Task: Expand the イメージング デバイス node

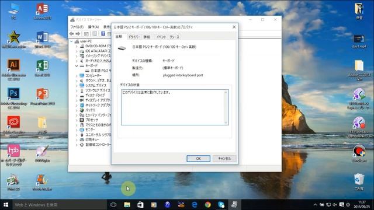Action: (x=77, y=56)
